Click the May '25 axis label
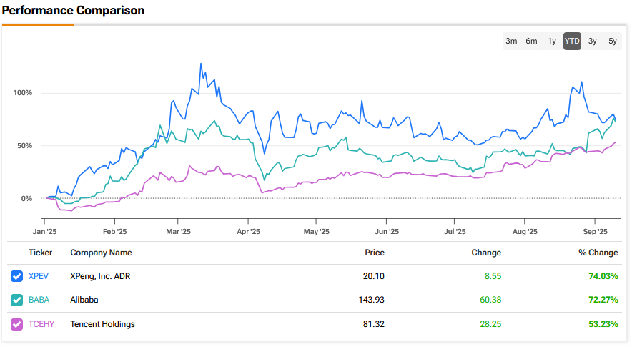Image resolution: width=637 pixels, height=347 pixels. click(317, 232)
